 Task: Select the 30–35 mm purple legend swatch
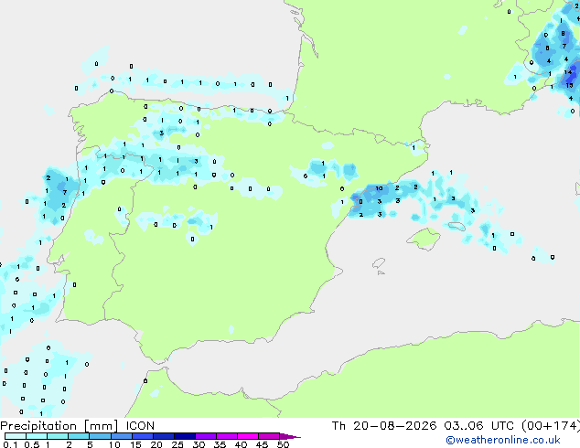coord(206,436)
